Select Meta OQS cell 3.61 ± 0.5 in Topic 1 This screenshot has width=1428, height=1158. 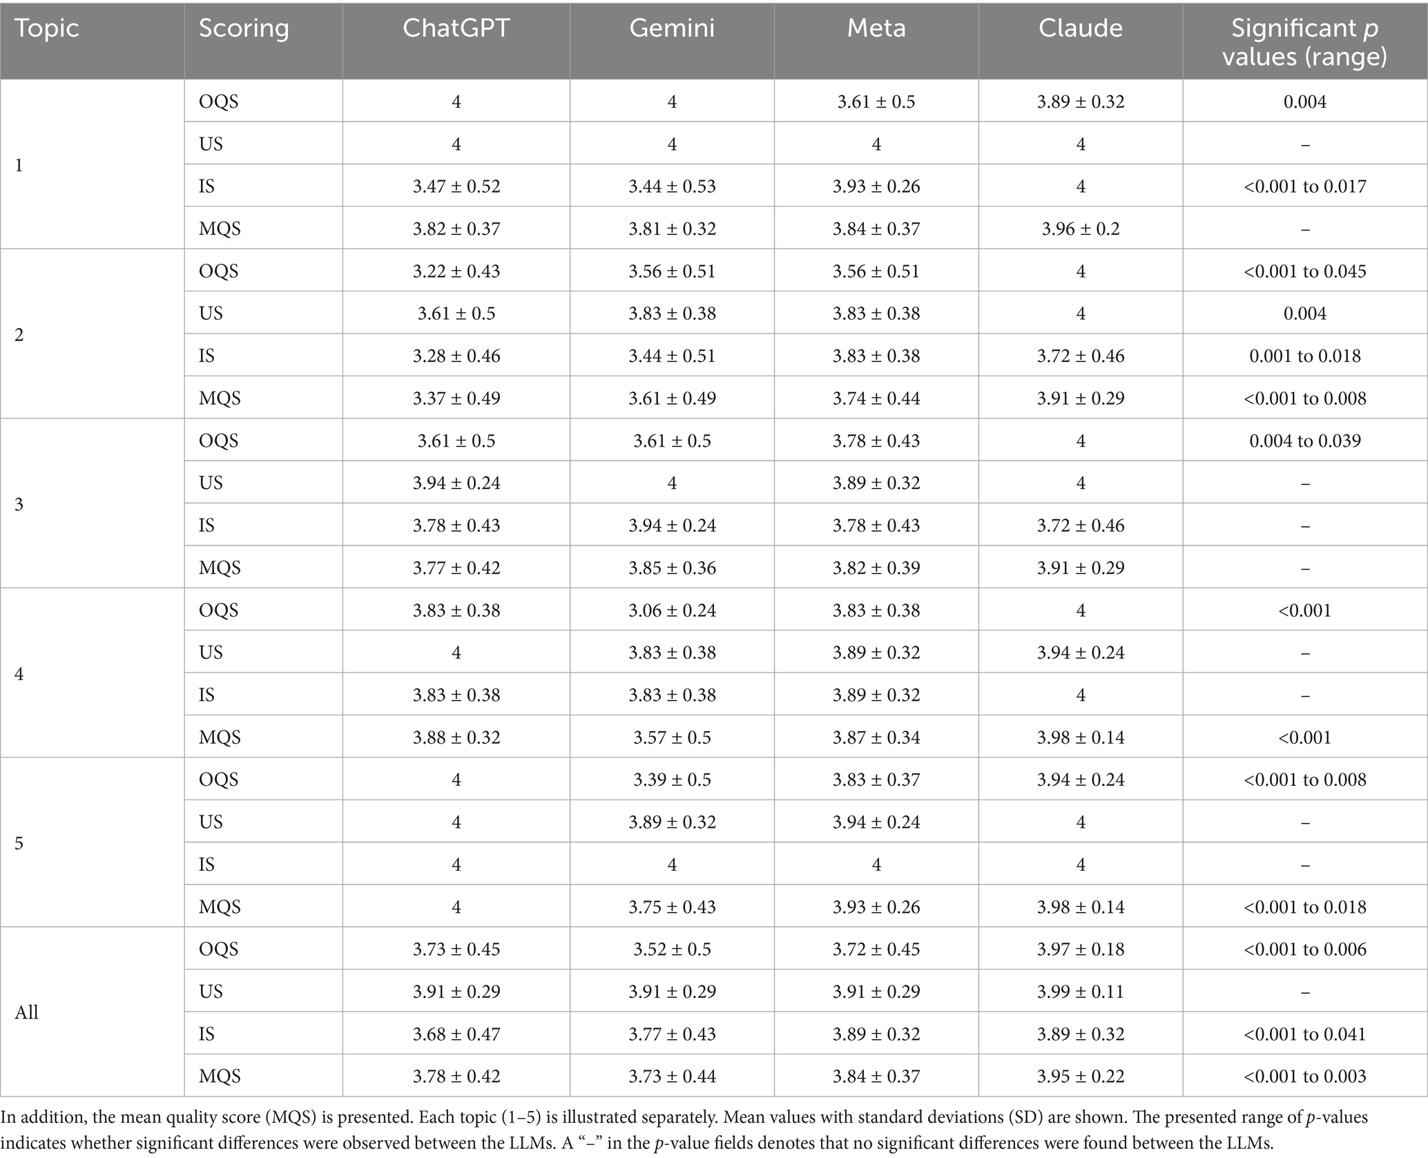point(876,102)
